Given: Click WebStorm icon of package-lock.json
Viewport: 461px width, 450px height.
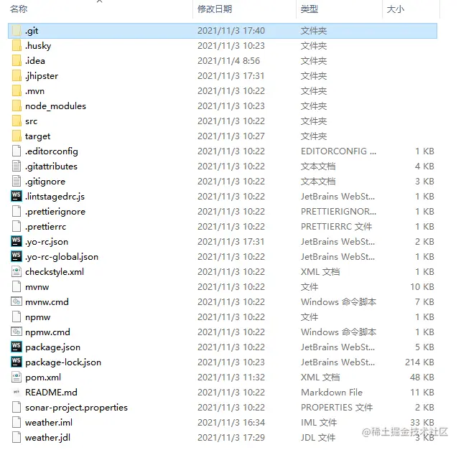Looking at the screenshot, I should [17, 362].
